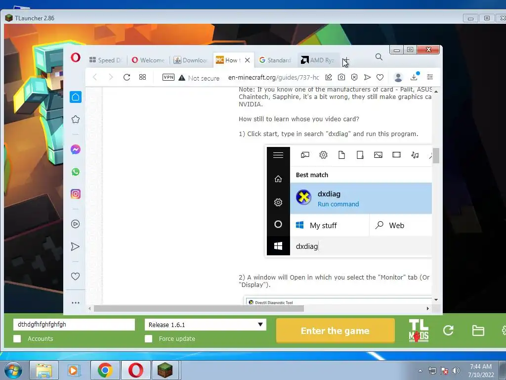Toggle the VPN badge in address bar
Image resolution: width=506 pixels, height=380 pixels.
tap(169, 77)
